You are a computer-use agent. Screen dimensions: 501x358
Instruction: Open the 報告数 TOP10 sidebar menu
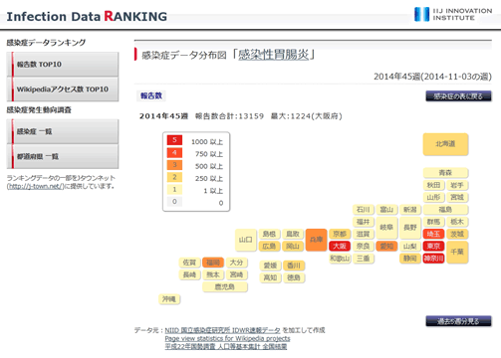tap(63, 64)
